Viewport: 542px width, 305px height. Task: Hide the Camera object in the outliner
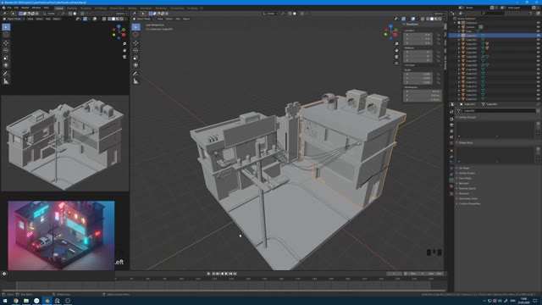(x=538, y=27)
